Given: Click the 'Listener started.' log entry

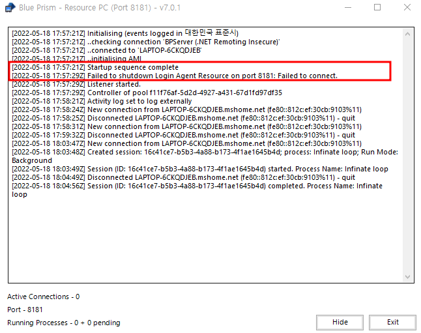Looking at the screenshot, I should [76, 84].
